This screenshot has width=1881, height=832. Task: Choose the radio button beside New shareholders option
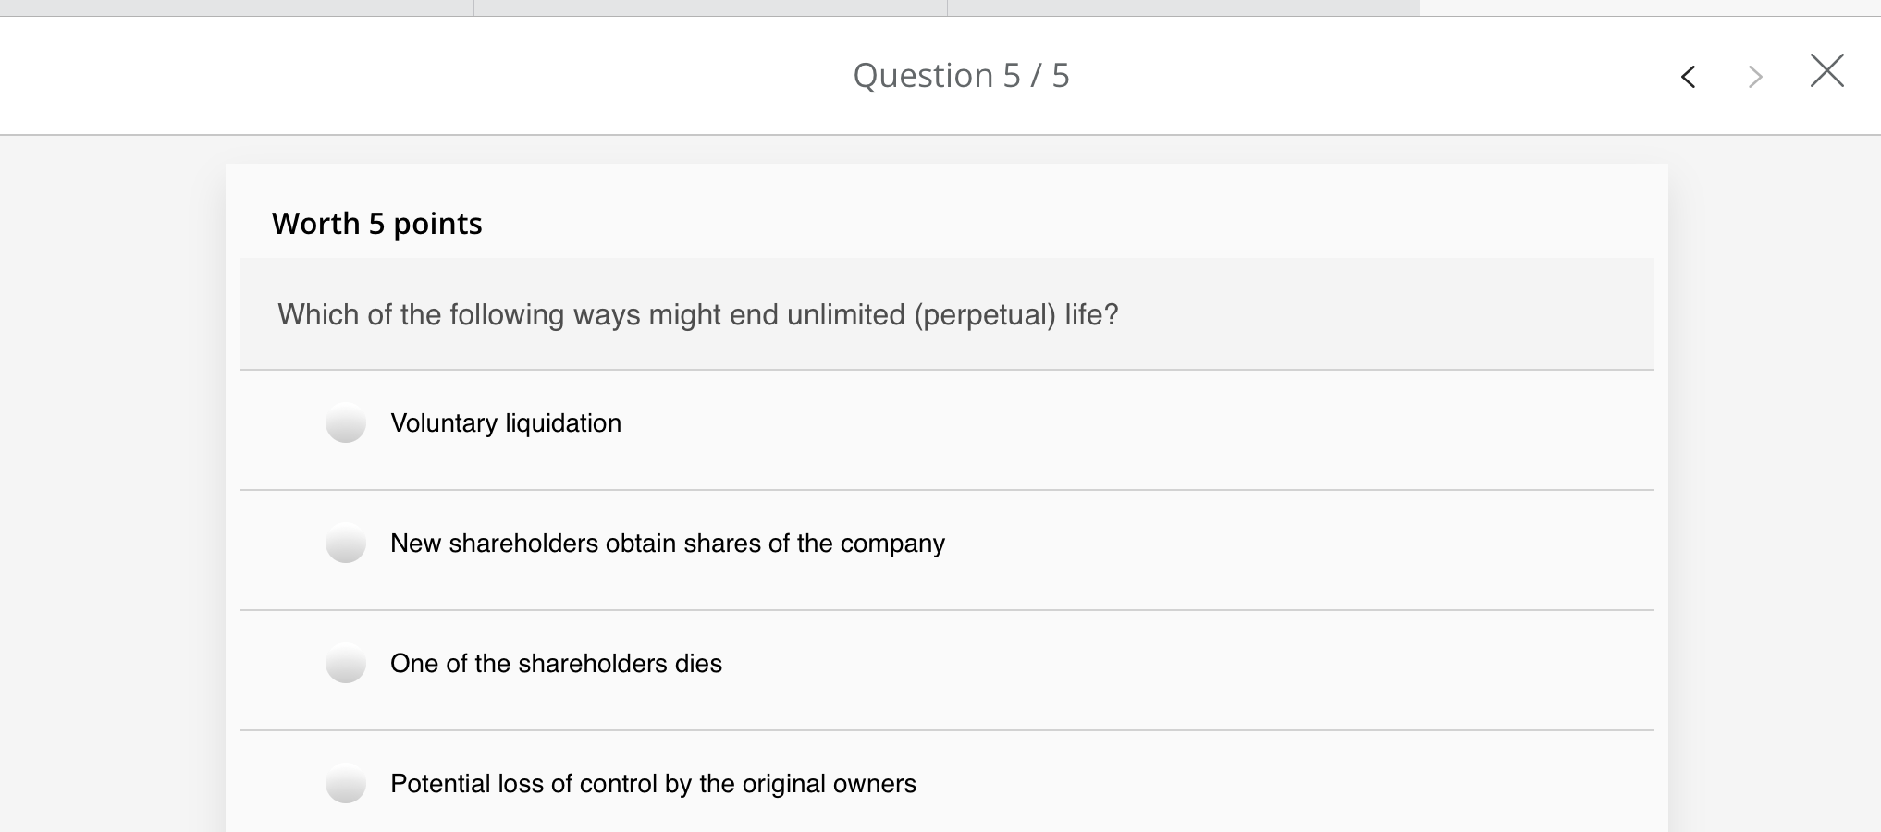pos(346,544)
